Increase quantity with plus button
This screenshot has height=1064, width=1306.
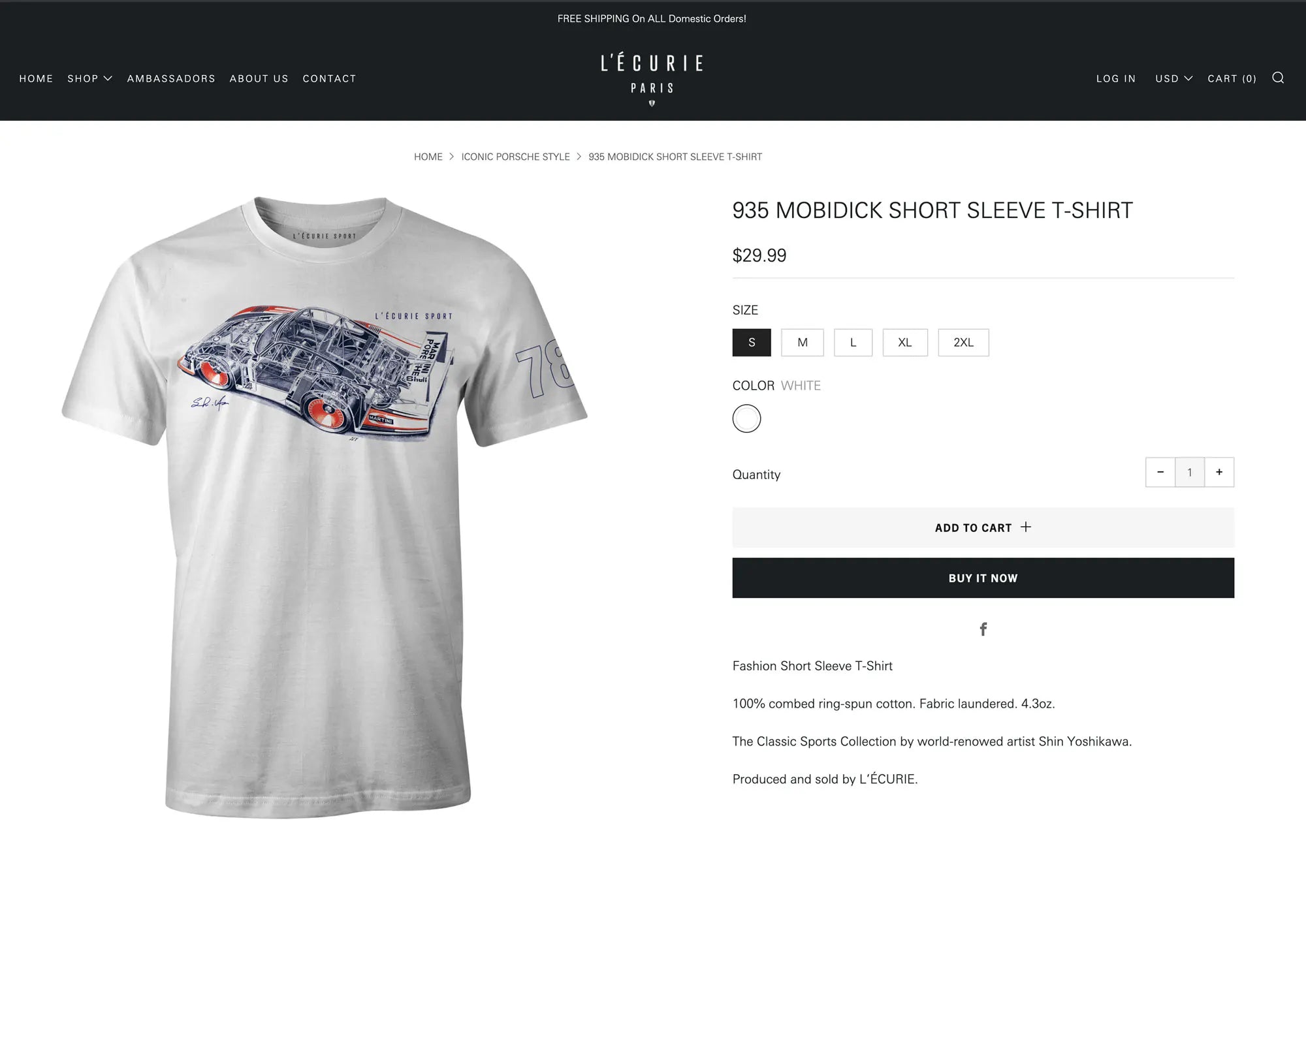[1219, 472]
